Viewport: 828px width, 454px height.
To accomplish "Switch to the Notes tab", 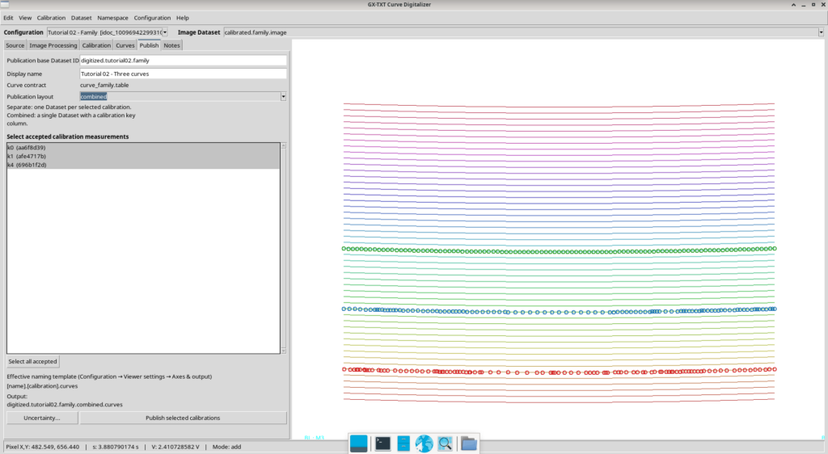I will point(171,45).
